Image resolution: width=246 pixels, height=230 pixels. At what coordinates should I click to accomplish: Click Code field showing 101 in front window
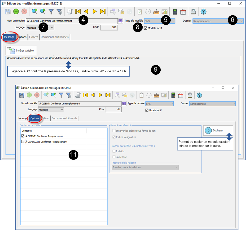[x=113, y=109]
